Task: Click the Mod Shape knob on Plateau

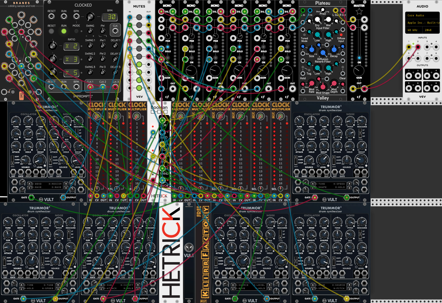Action: pyautogui.click(x=323, y=87)
